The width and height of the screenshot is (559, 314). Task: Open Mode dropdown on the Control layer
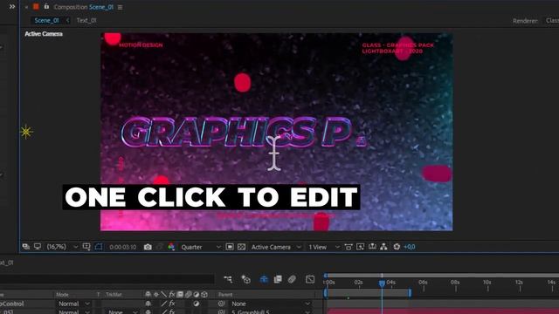tap(74, 304)
